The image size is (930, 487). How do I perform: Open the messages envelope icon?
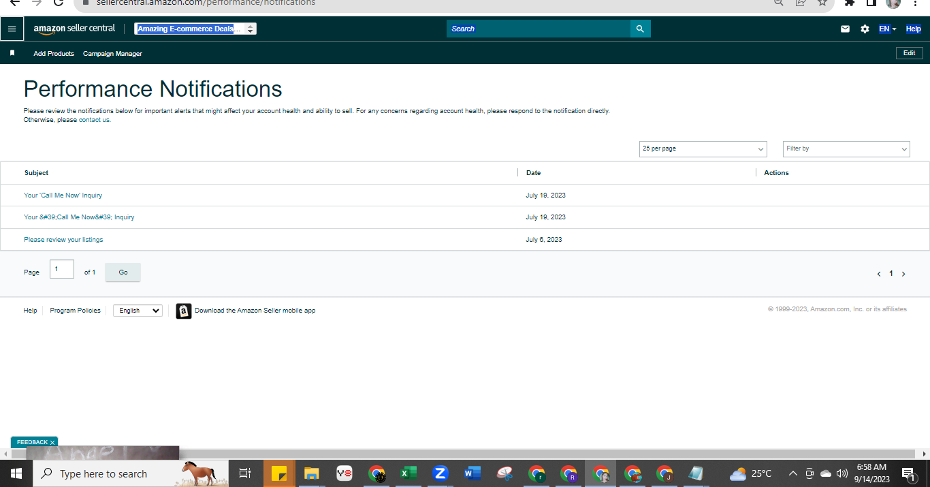(x=845, y=29)
